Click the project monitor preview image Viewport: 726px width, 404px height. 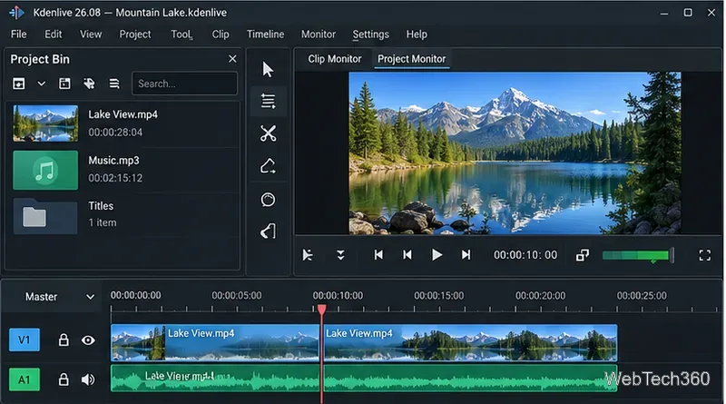tap(515, 153)
